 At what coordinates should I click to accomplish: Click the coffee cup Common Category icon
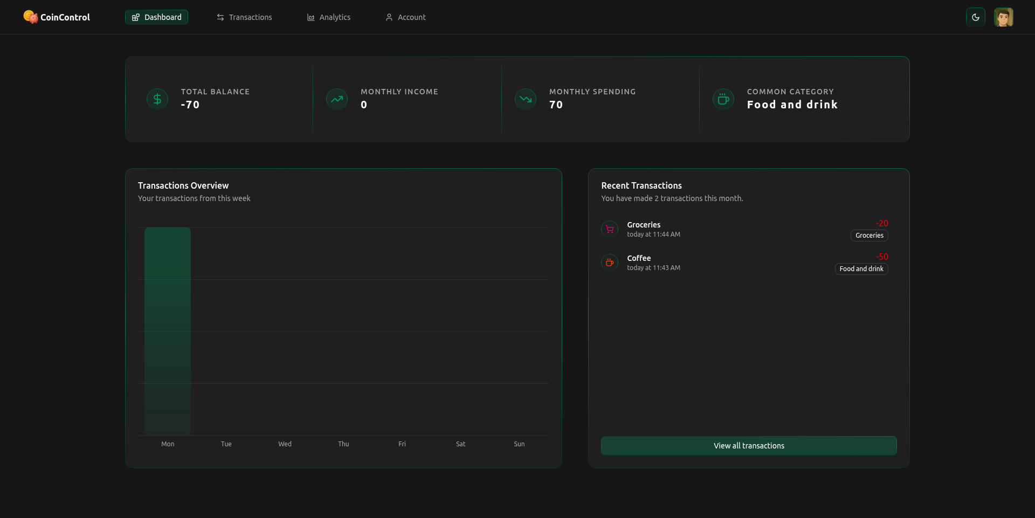pyautogui.click(x=723, y=99)
